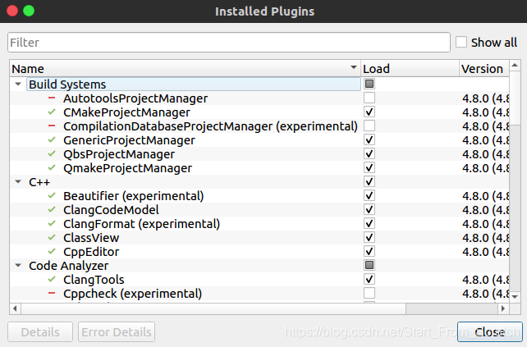Screen dimensions: 527x347
Task: Click the green check icon beside QmakeProjectManager
Action: 52,167
